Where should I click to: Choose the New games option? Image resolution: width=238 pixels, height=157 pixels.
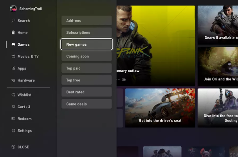[87, 45]
